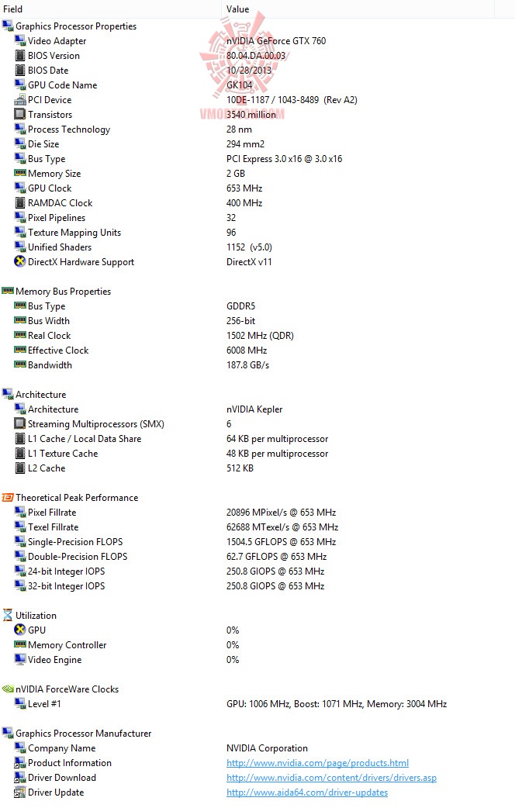Viewport: 515px width, 808px height.
Task: Click the value 10DE-1187 / 1043-8489 (Rev A2)
Action: pyautogui.click(x=292, y=99)
